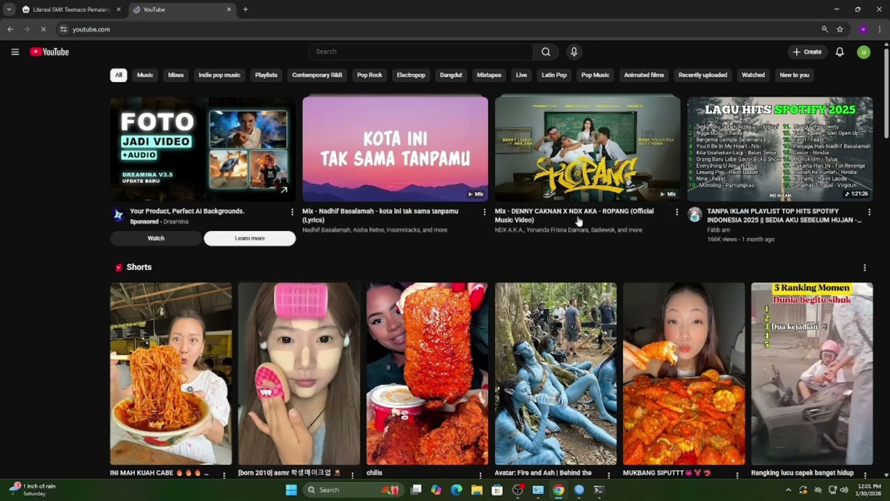890x501 pixels.
Task: Open more options for ROPANG mix
Action: [677, 212]
